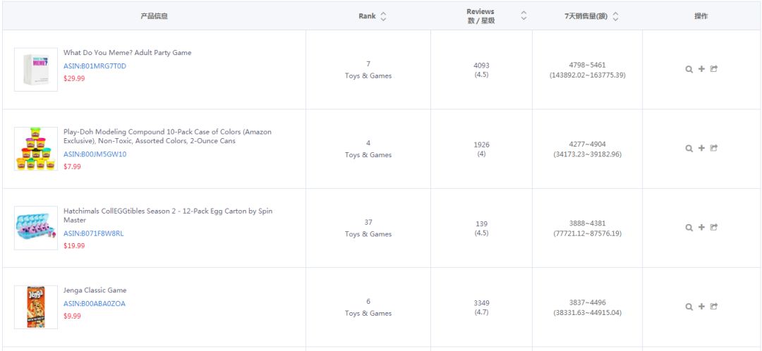The image size is (762, 351).
Task: Click Play-Doh product thumbnail
Action: [x=36, y=149]
